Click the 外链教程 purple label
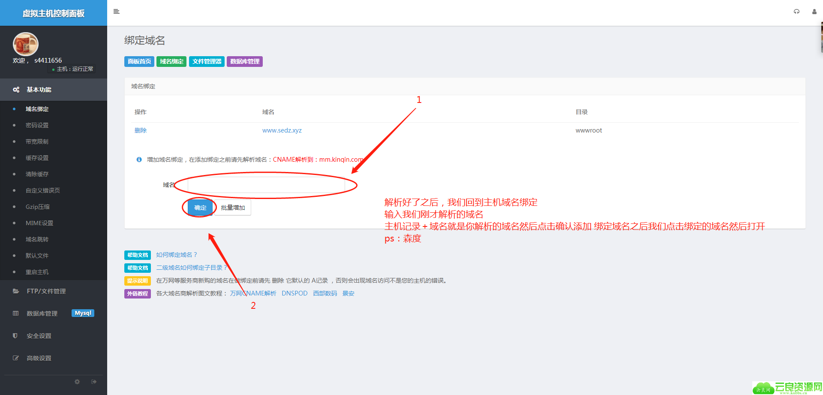 tap(138, 294)
